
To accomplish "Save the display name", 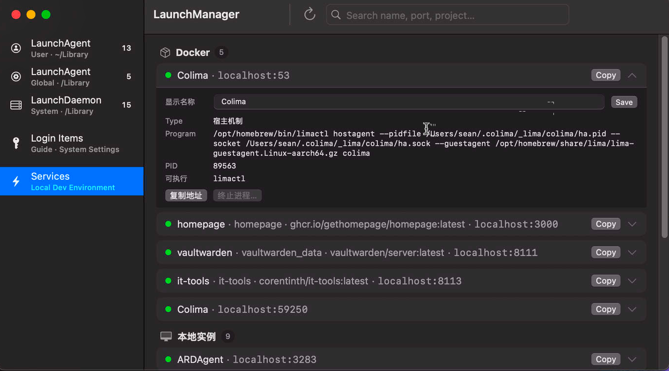I will pos(624,102).
